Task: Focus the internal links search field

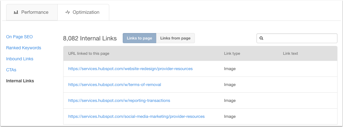Action: (x=297, y=38)
